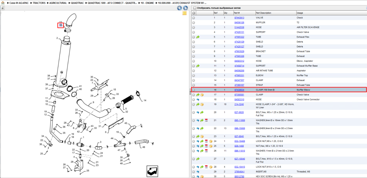Click box icon on HEX SOC SCREW row 30
This screenshot has height=178, width=367.
tap(202, 177)
